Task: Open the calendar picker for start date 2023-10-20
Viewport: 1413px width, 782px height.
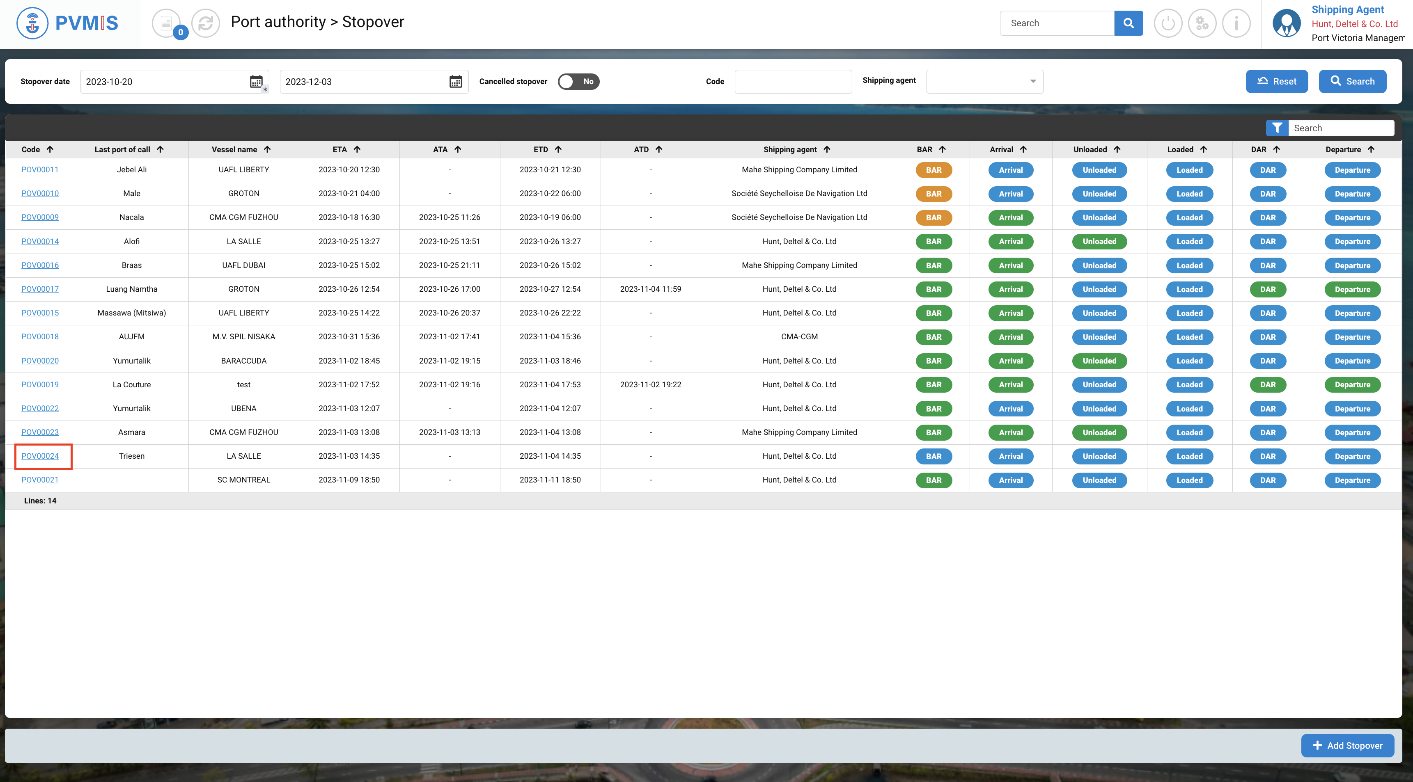Action: pyautogui.click(x=256, y=82)
